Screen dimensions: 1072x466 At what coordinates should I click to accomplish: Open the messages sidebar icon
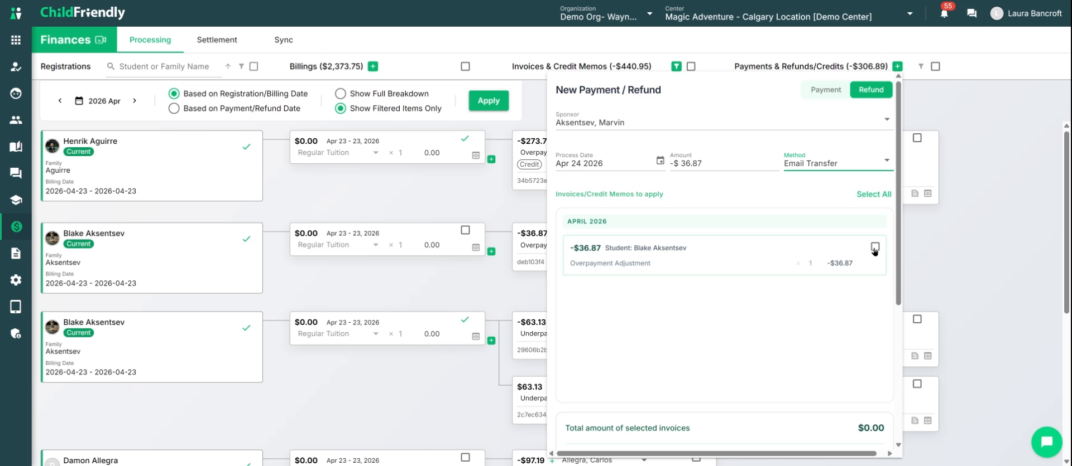pyautogui.click(x=16, y=173)
